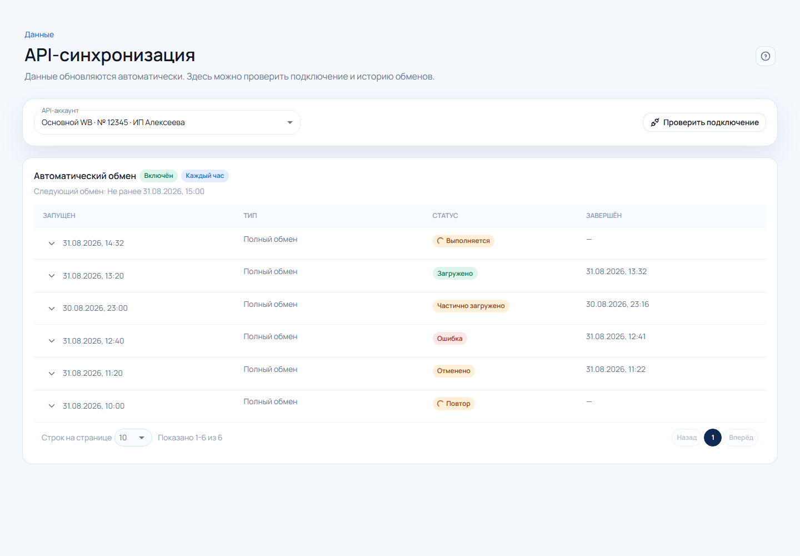
Task: Click the Ошибка status badge
Action: pyautogui.click(x=449, y=339)
